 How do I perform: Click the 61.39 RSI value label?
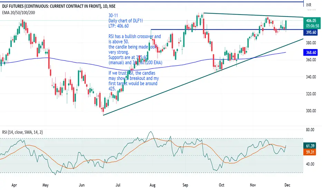pyautogui.click(x=310, y=146)
